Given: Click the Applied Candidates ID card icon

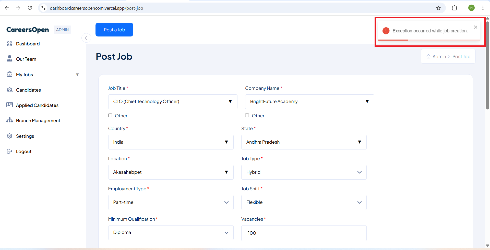Looking at the screenshot, I should [9, 105].
